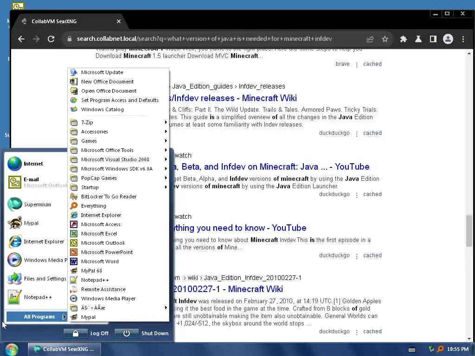Expand Microsoft Office Tools submenu
475x356 pixels.
tap(118, 151)
